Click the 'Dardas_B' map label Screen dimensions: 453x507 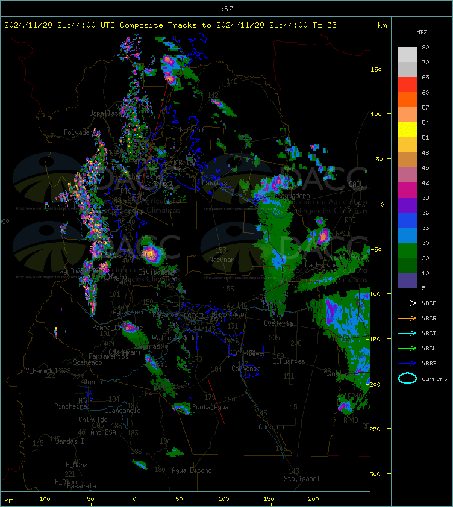pos(70,441)
